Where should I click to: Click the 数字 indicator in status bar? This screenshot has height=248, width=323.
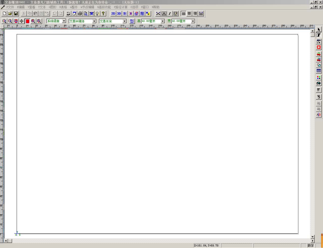[311, 245]
